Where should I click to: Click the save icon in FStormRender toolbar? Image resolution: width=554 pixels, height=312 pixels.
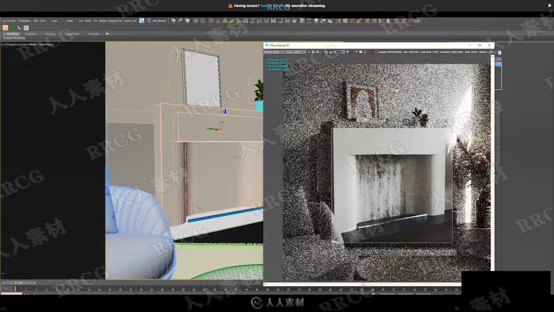click(313, 52)
